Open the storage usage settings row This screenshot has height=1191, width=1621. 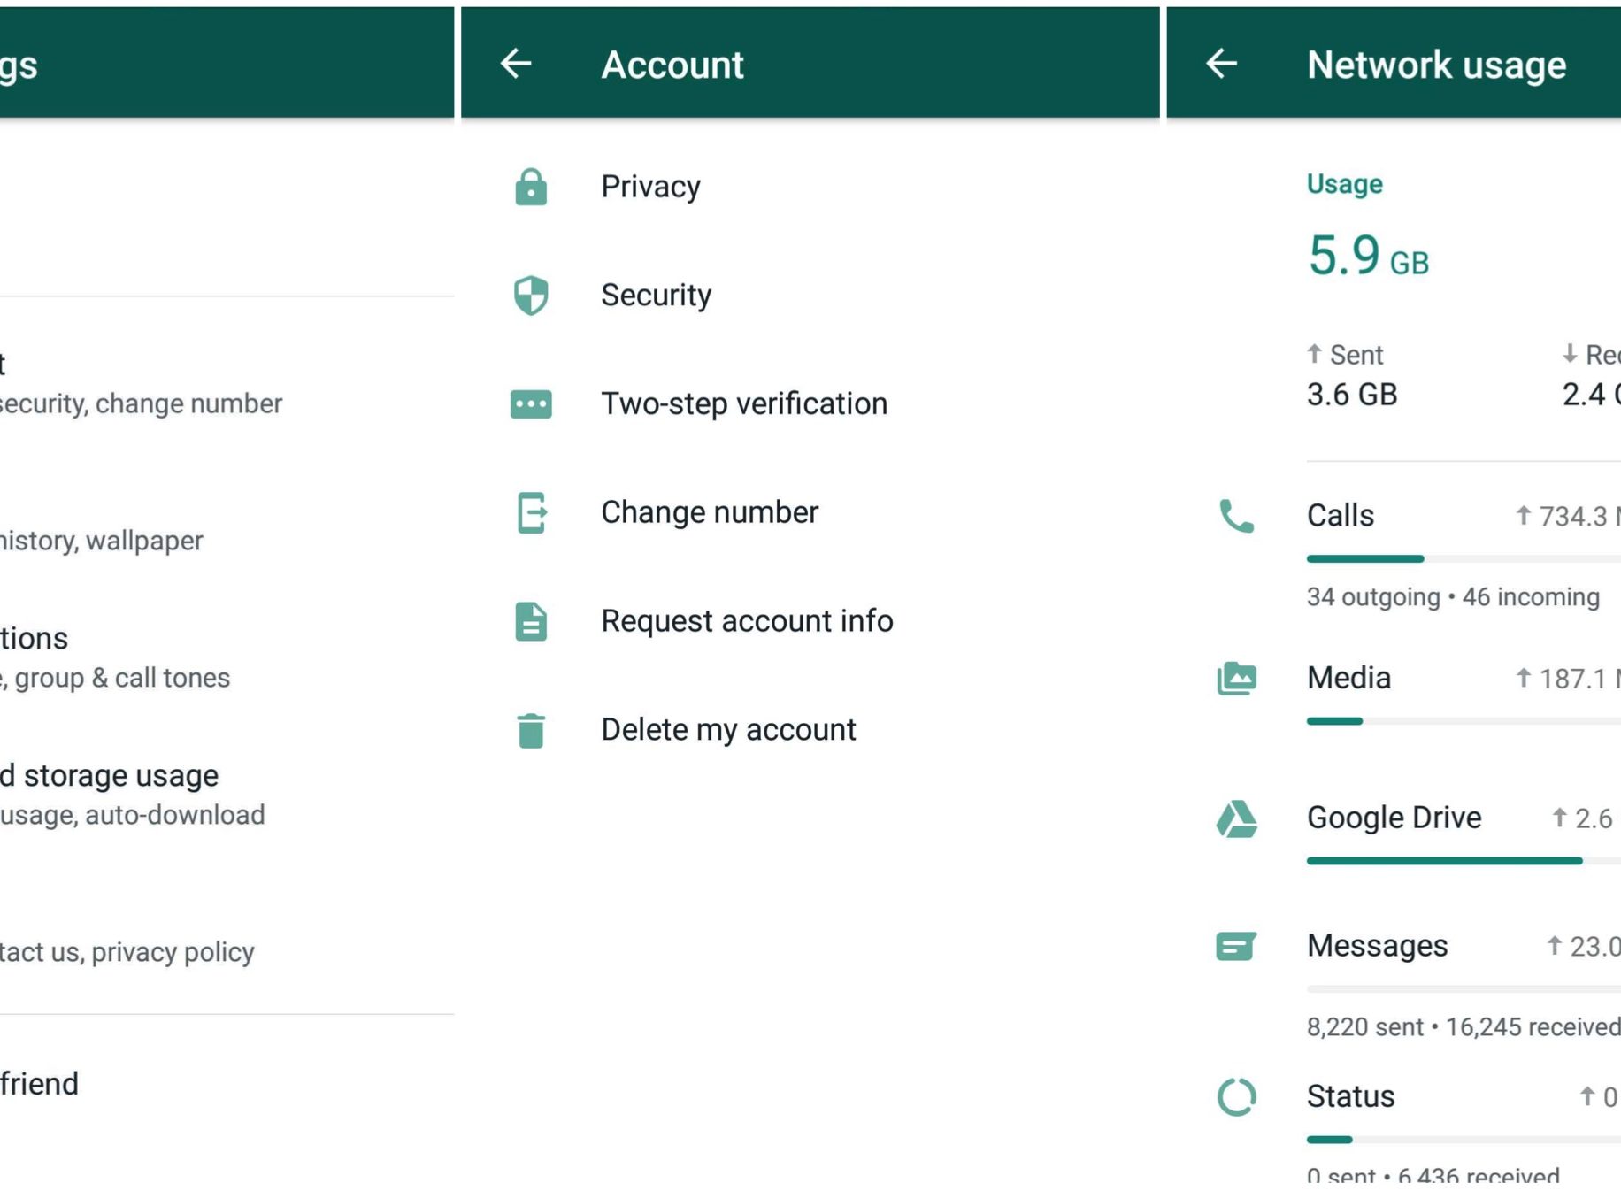[133, 793]
